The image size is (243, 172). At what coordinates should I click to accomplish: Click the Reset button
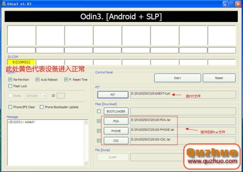click(x=219, y=78)
